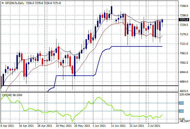
Task: Click the 1 Jun 2021 date label
Action: tap(99, 126)
